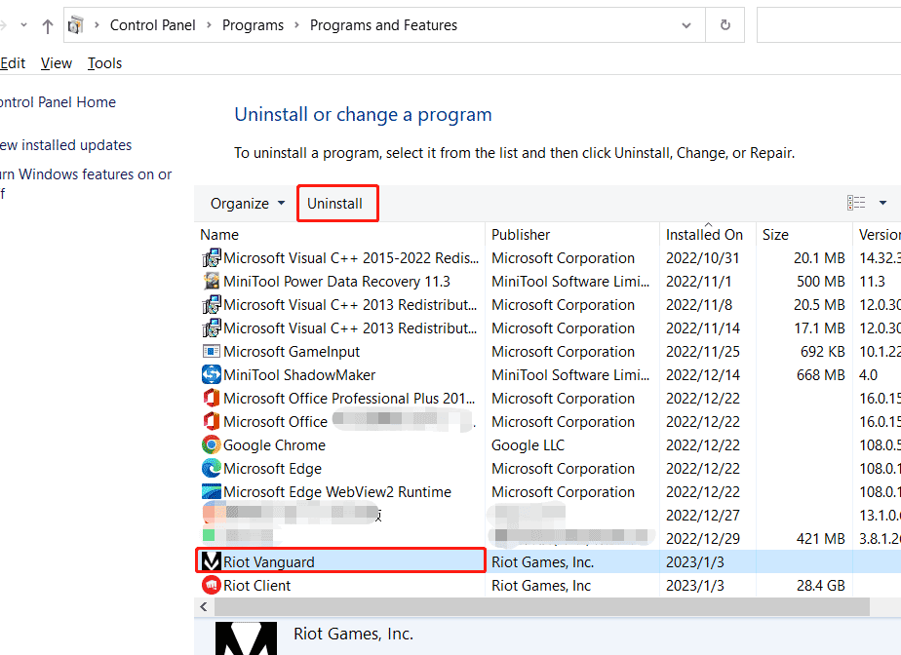
Task: Open the view options dropdown arrow
Action: 882,203
